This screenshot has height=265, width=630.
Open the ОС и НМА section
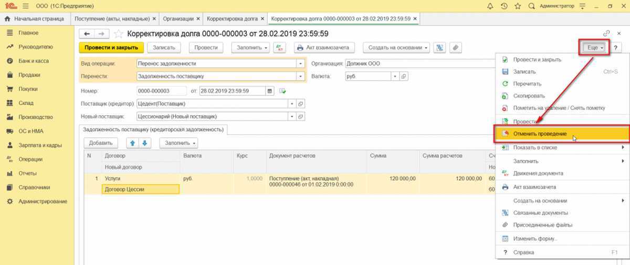tap(31, 131)
